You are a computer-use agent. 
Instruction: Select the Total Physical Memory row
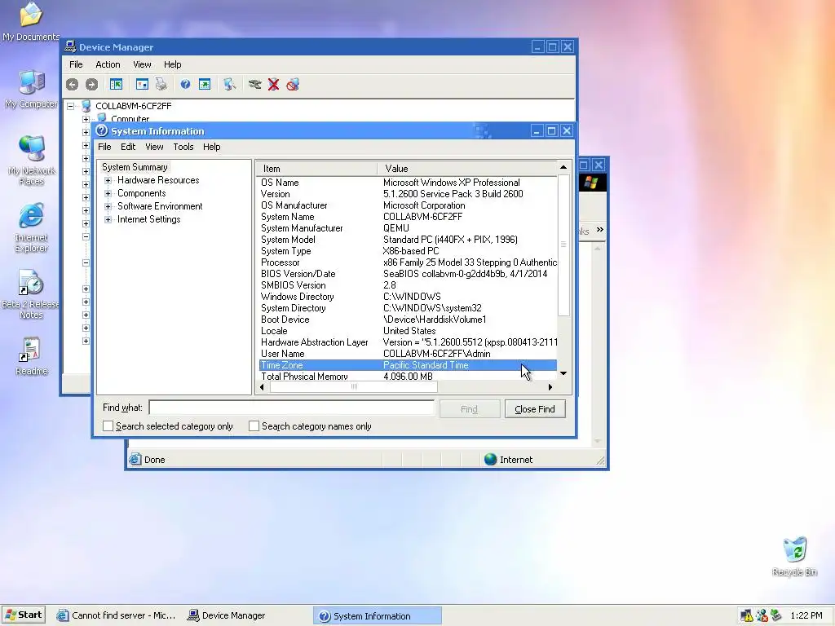coord(408,376)
